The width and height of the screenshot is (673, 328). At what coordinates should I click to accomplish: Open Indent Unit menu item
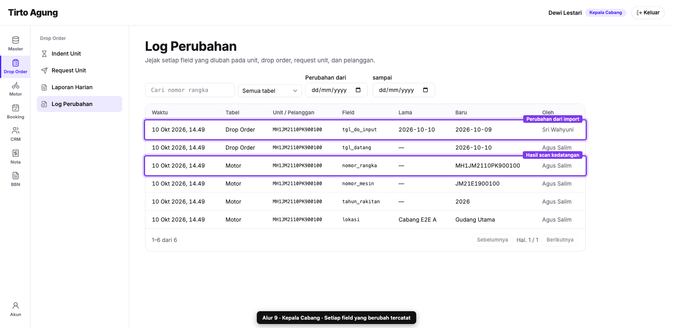pyautogui.click(x=79, y=54)
